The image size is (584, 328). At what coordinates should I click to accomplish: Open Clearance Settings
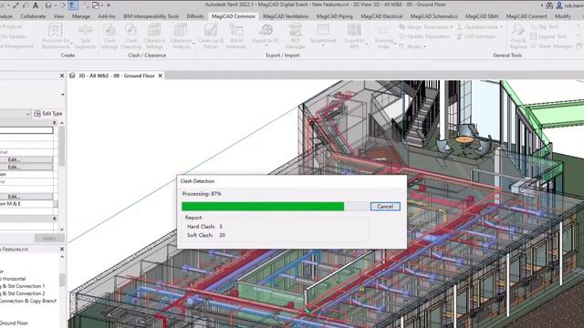154,36
